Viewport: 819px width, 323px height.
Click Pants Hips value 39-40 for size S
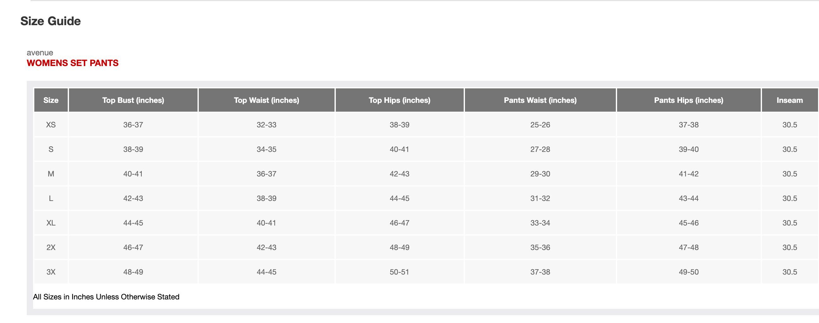[688, 149]
